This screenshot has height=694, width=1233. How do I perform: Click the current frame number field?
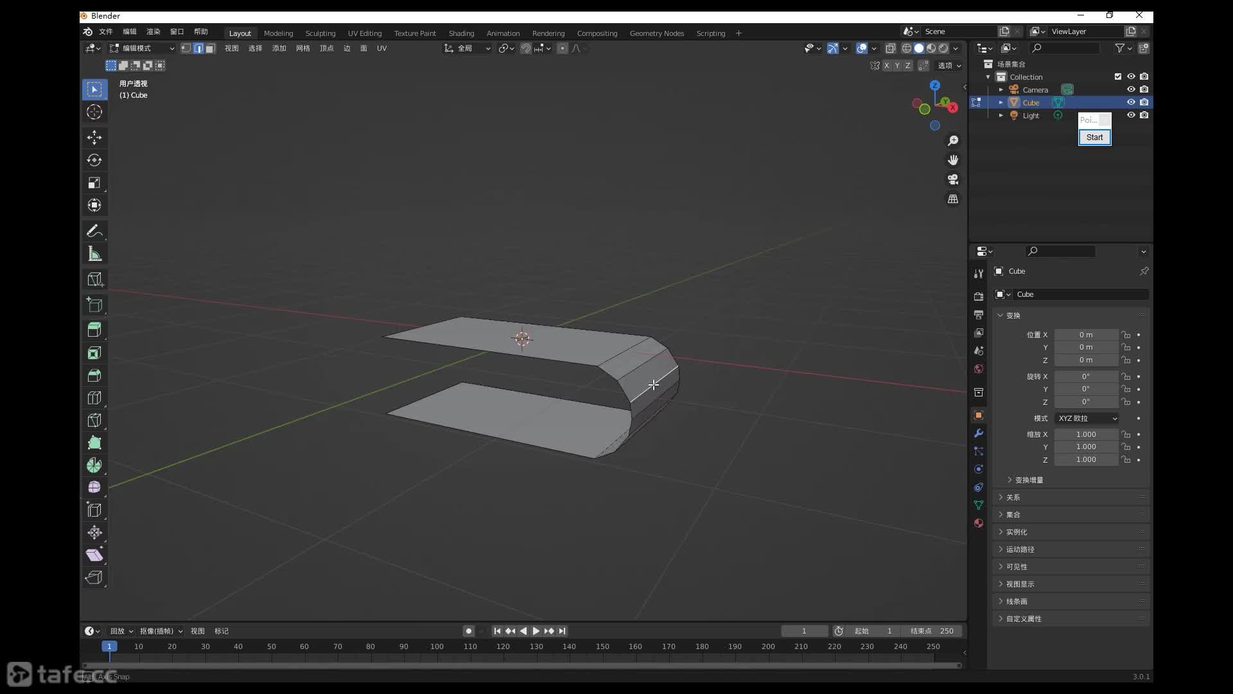[803, 631]
